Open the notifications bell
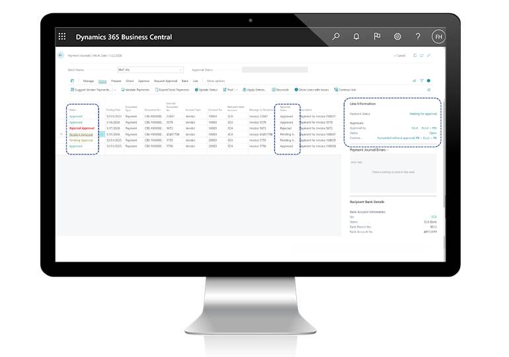Screen dimensions: 509x357 pyautogui.click(x=356, y=37)
